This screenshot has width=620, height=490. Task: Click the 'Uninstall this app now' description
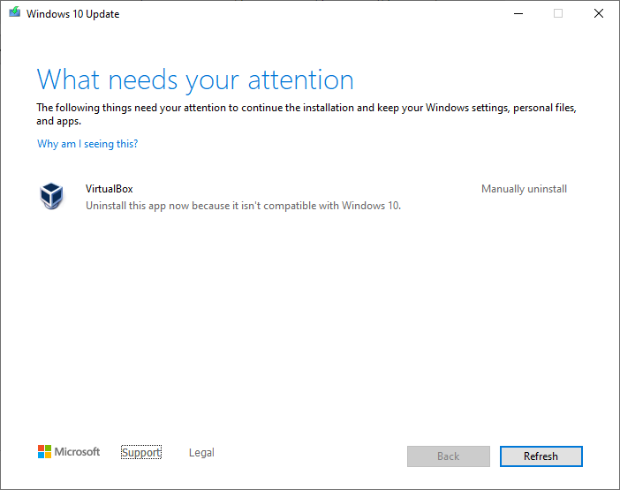[243, 206]
